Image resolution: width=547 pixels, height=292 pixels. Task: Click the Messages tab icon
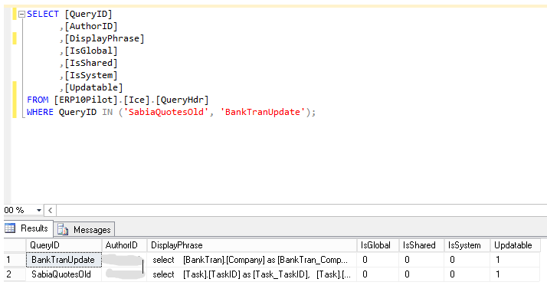click(x=63, y=230)
